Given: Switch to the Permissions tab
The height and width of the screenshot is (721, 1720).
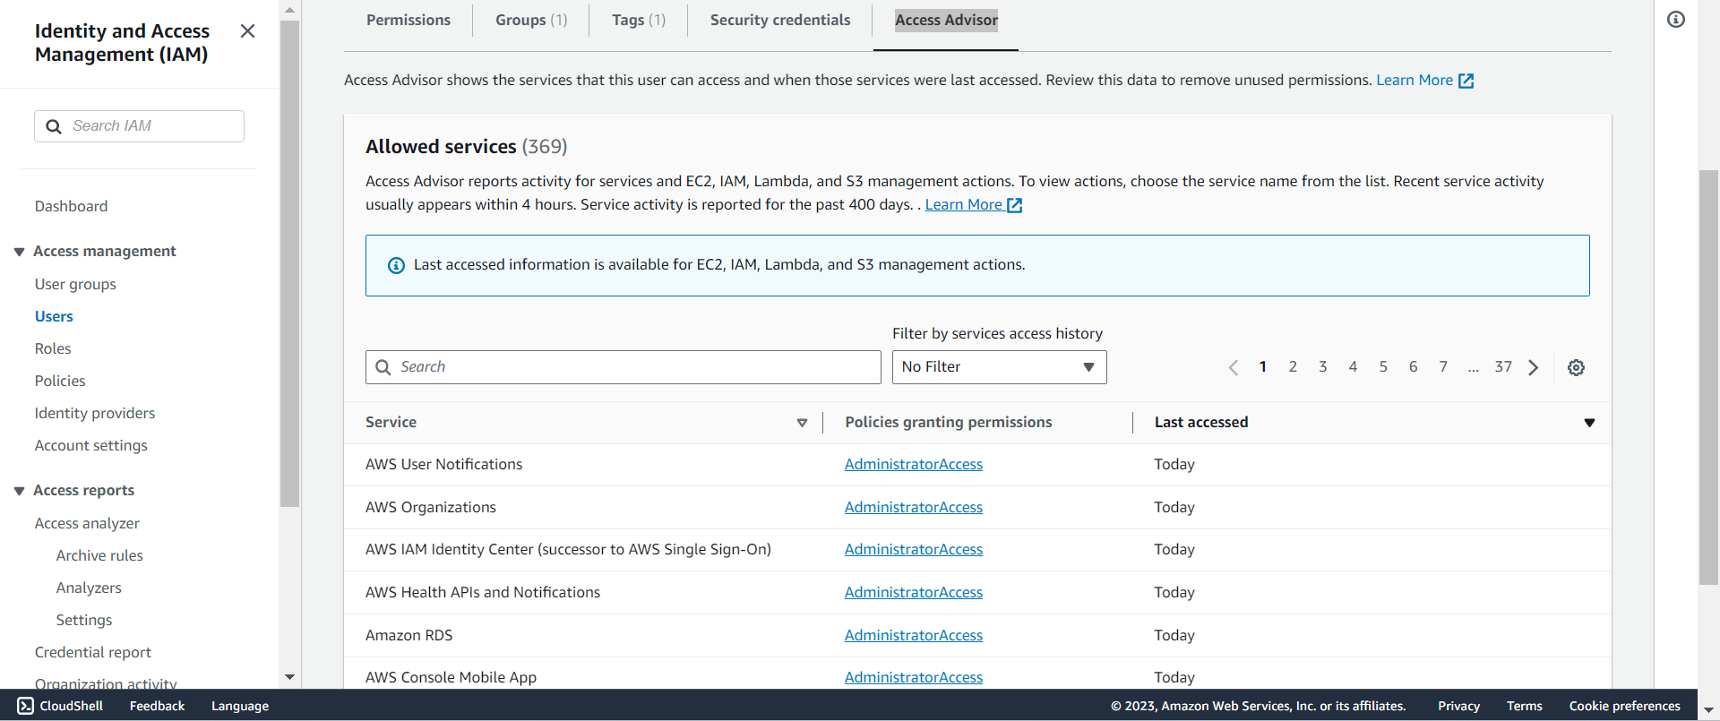Looking at the screenshot, I should pyautogui.click(x=408, y=20).
